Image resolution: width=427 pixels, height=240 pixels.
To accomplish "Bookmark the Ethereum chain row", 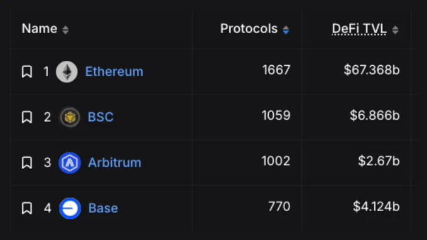I will [27, 72].
